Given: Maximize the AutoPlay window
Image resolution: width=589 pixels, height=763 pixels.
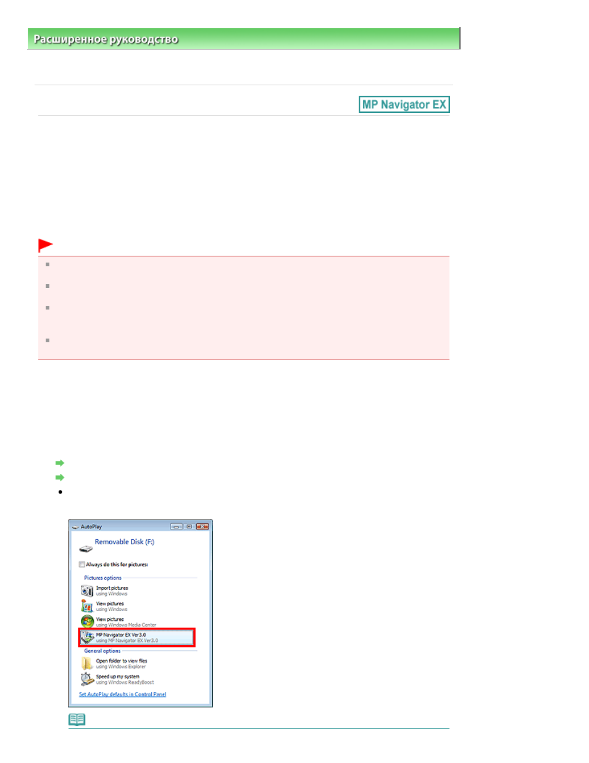Looking at the screenshot, I should pos(189,526).
